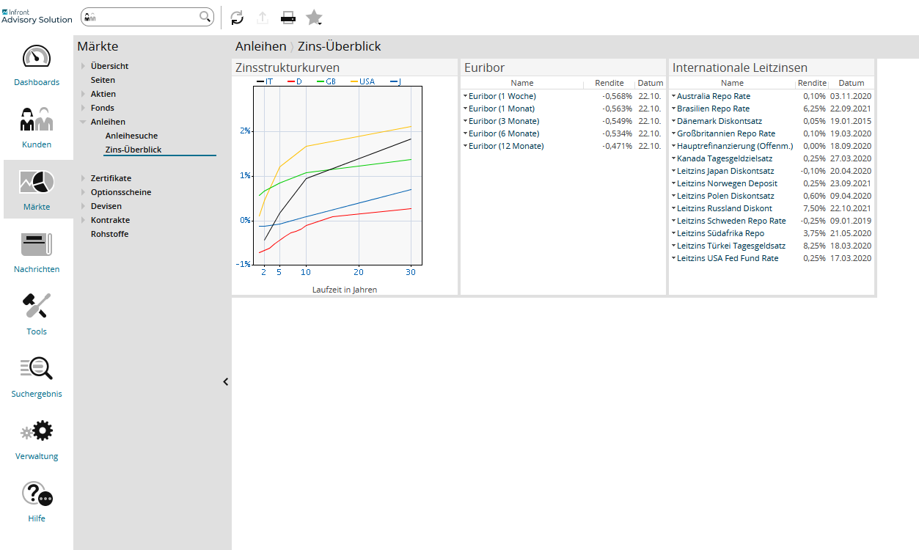Open dropdown arrow beside Brasilien Repo Rate

[673, 109]
